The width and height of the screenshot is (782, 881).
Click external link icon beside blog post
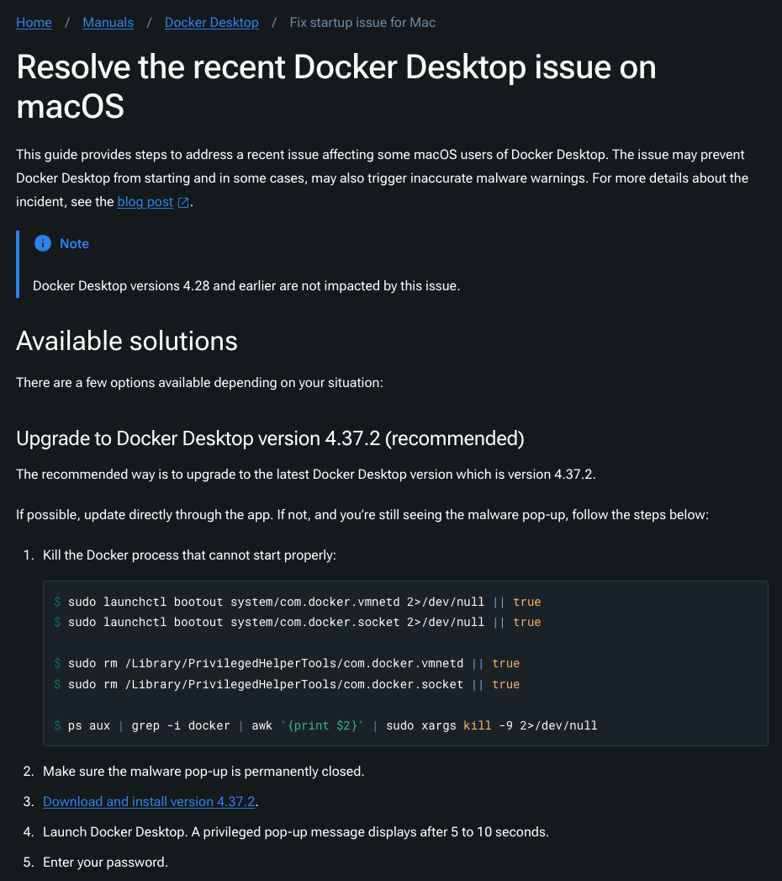point(183,202)
